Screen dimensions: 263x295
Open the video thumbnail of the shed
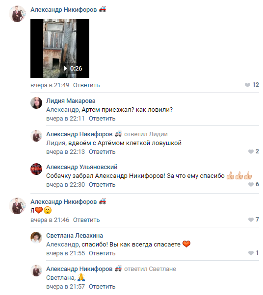(60, 49)
